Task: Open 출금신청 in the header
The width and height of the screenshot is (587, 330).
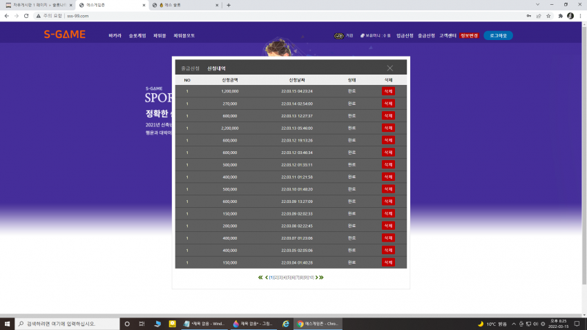Action: pos(426,35)
